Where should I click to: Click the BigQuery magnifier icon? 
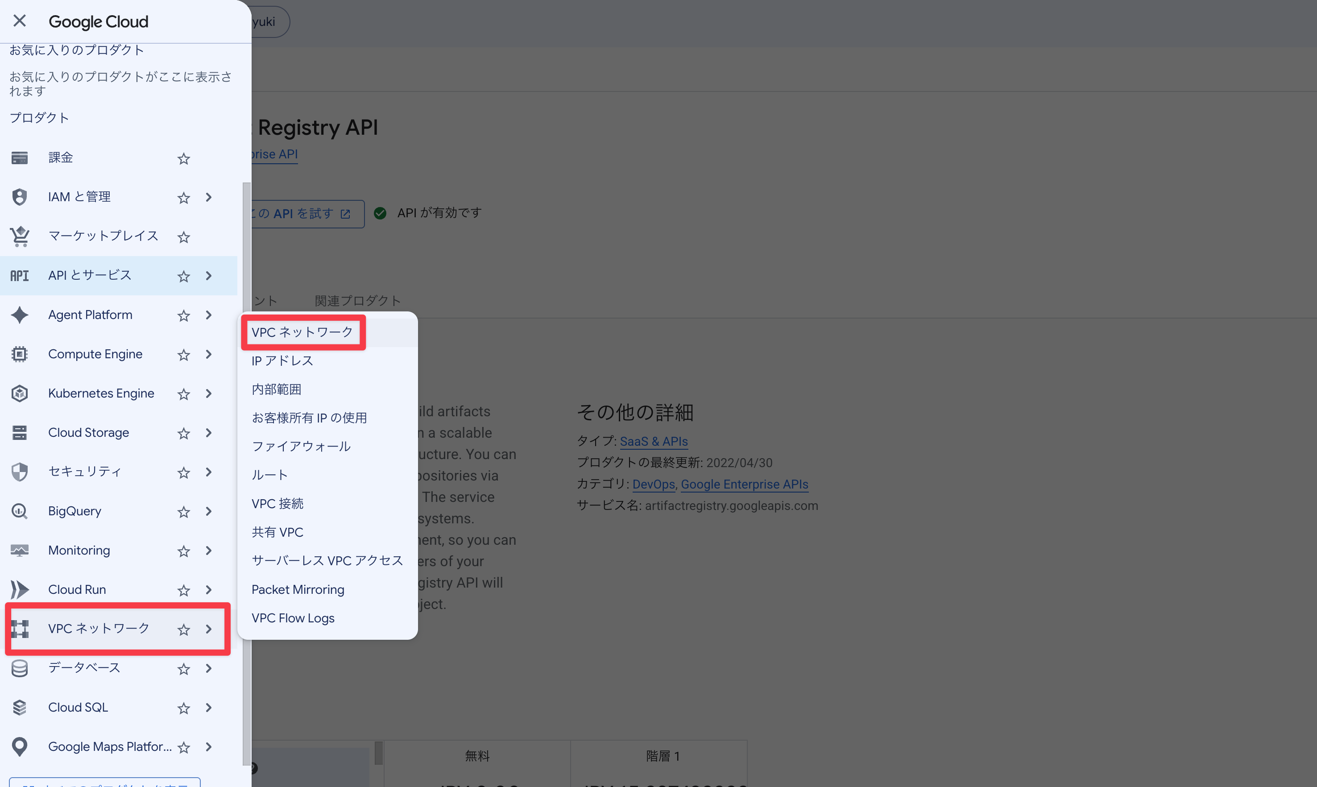[x=20, y=511]
